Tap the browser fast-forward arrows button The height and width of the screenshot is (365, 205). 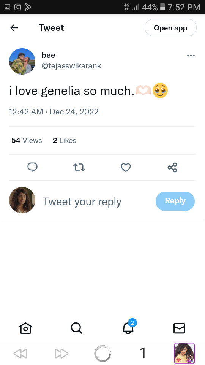[x=61, y=354]
